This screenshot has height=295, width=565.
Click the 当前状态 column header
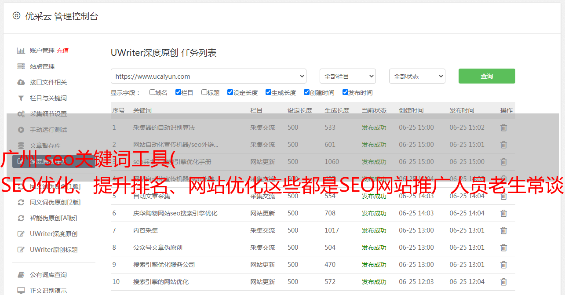(374, 110)
